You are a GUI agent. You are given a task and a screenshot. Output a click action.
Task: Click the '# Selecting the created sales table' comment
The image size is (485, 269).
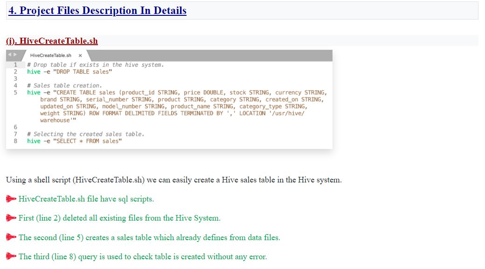[x=86, y=134]
